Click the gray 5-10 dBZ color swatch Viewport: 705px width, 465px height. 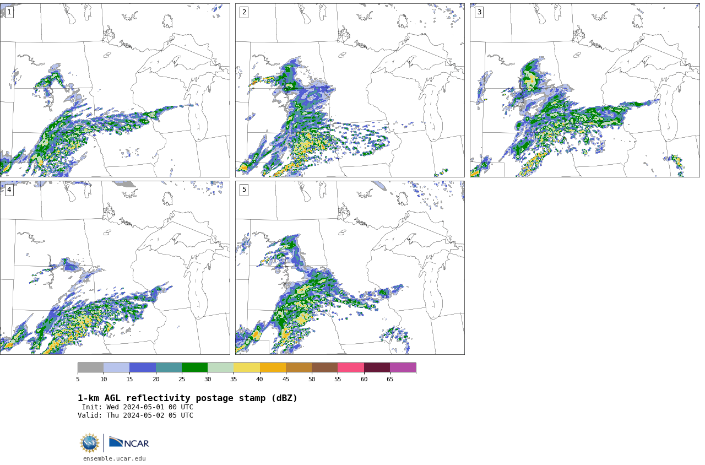coord(90,367)
